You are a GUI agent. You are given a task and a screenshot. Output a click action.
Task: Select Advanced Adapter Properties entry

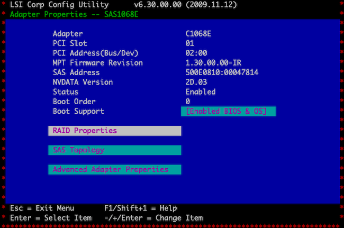[115, 169]
